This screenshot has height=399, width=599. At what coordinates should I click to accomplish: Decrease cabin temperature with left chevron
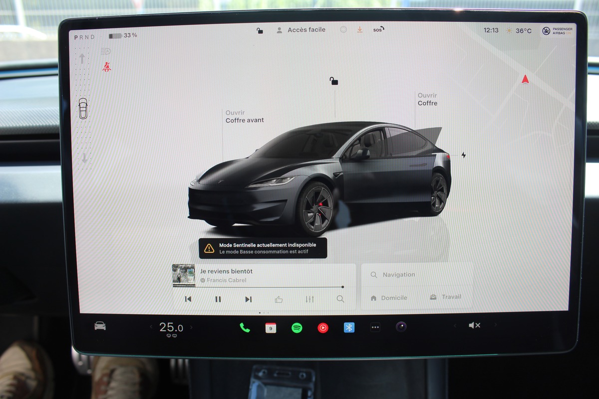coord(151,328)
